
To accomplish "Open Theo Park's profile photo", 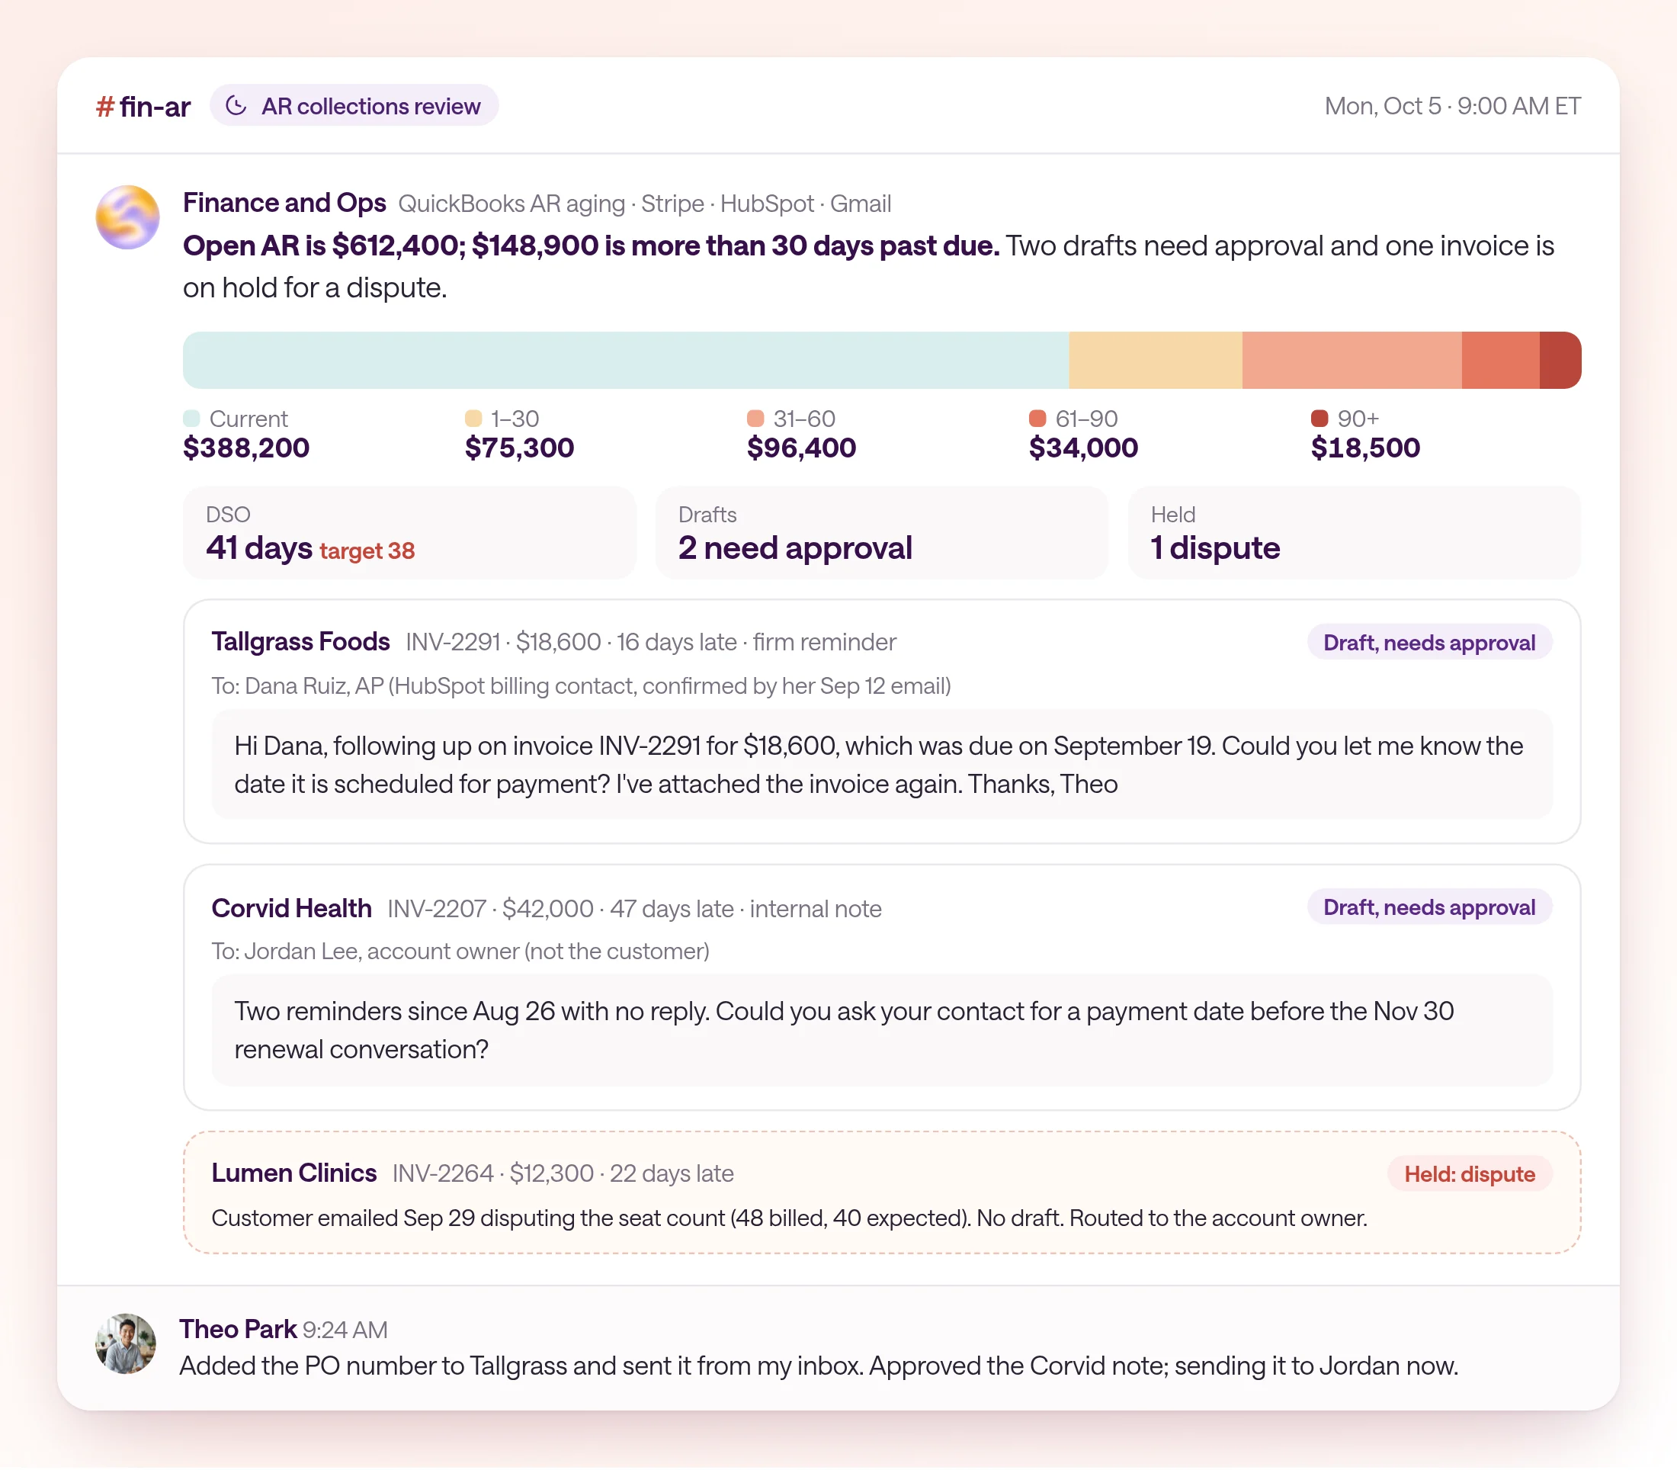I will 127,1343.
